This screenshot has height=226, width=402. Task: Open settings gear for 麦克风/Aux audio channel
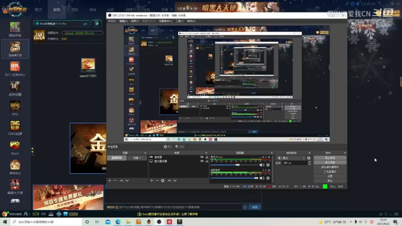coord(268,165)
